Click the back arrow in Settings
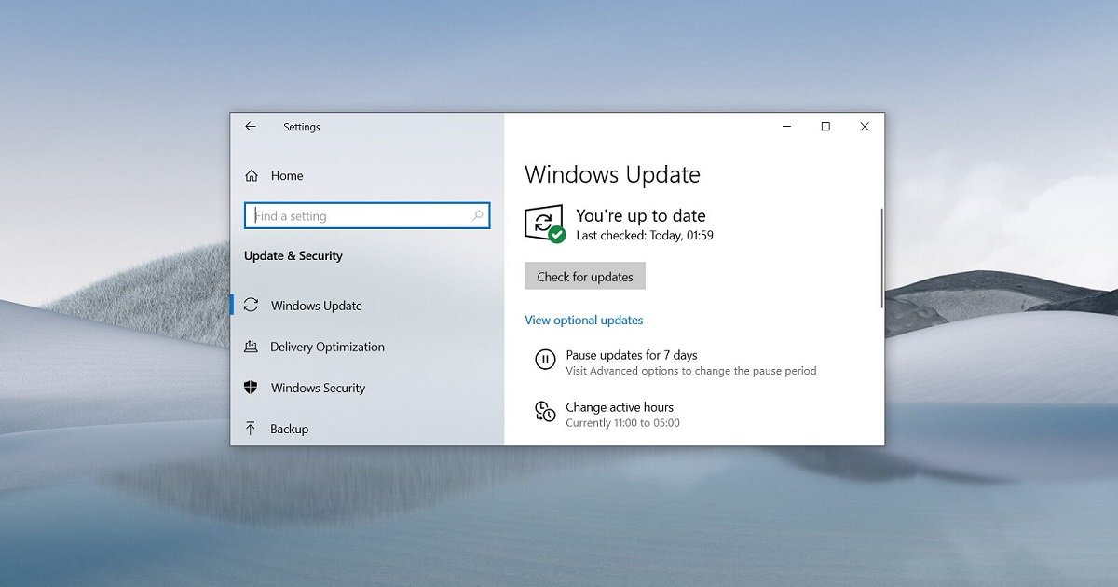Viewport: 1118px width, 587px height. [250, 127]
